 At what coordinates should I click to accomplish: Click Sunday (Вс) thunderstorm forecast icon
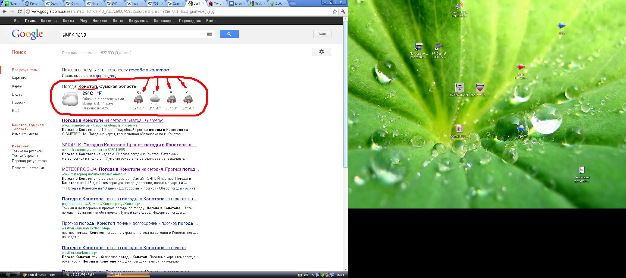[138, 100]
